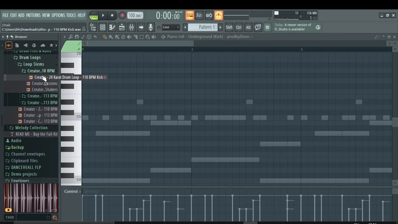This screenshot has height=224, width=398.
Task: Open piano roll wrench tools menu
Action: click(71, 37)
